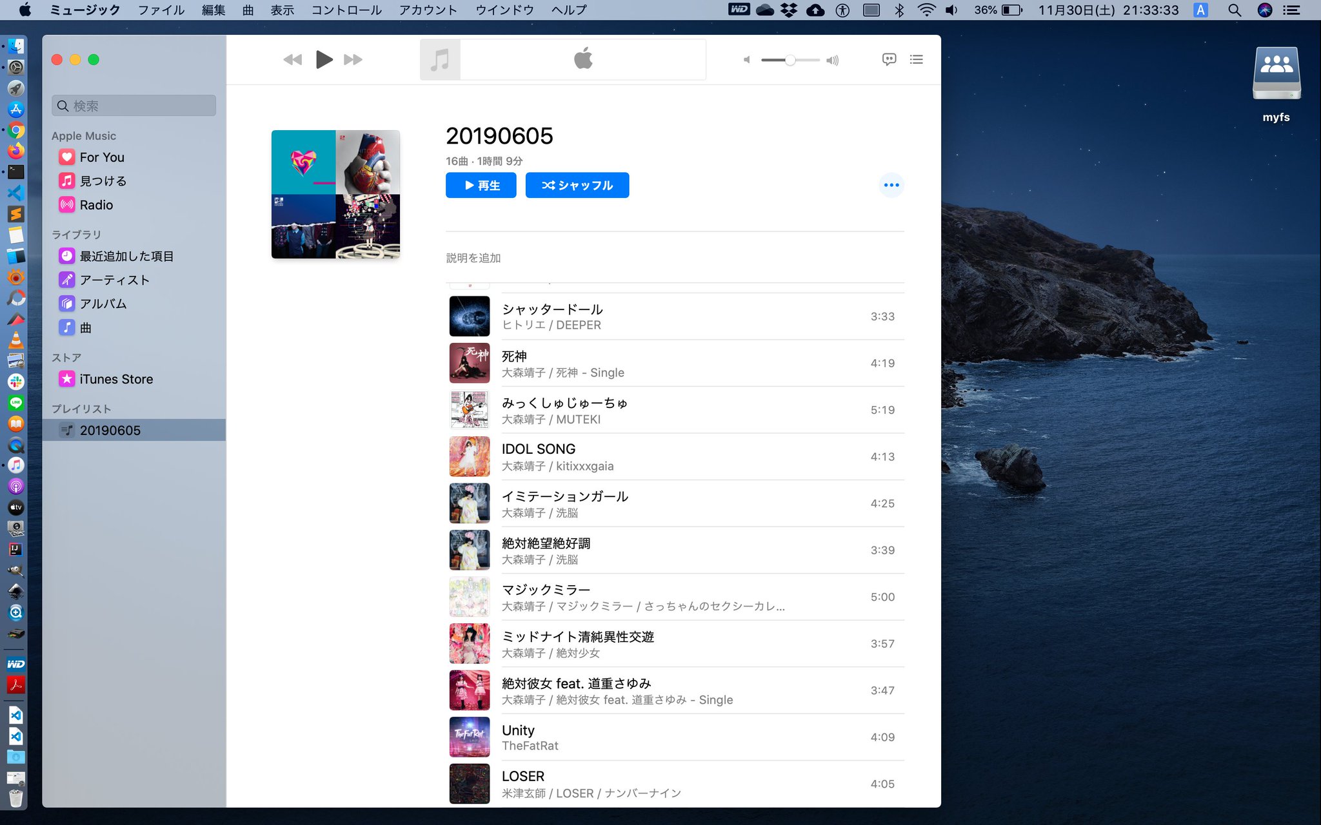The height and width of the screenshot is (825, 1321).
Task: Open 編集 menu
Action: (214, 10)
